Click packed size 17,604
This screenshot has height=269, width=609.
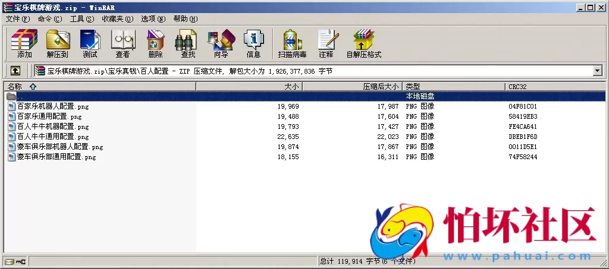(x=388, y=116)
